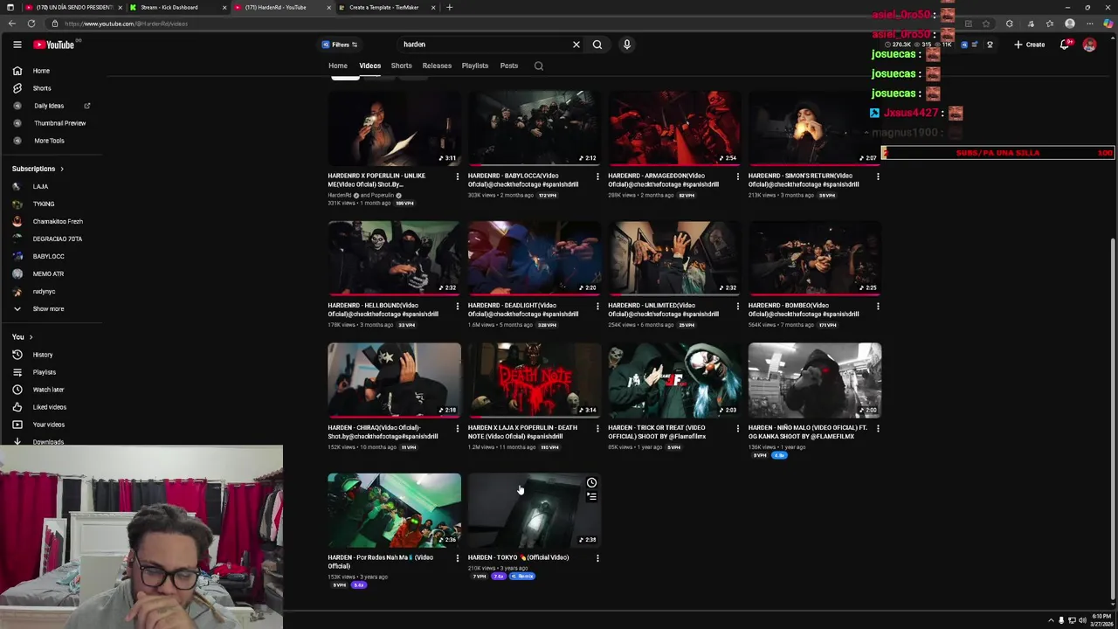Open the system tray volume icon
The image size is (1118, 629).
pyautogui.click(x=1082, y=620)
